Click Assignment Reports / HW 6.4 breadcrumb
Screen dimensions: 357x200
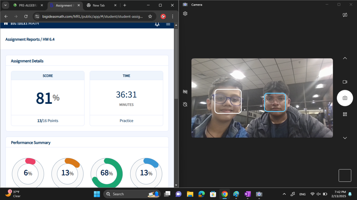[30, 39]
